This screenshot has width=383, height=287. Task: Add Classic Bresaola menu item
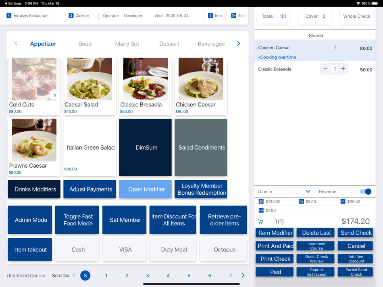click(x=145, y=86)
